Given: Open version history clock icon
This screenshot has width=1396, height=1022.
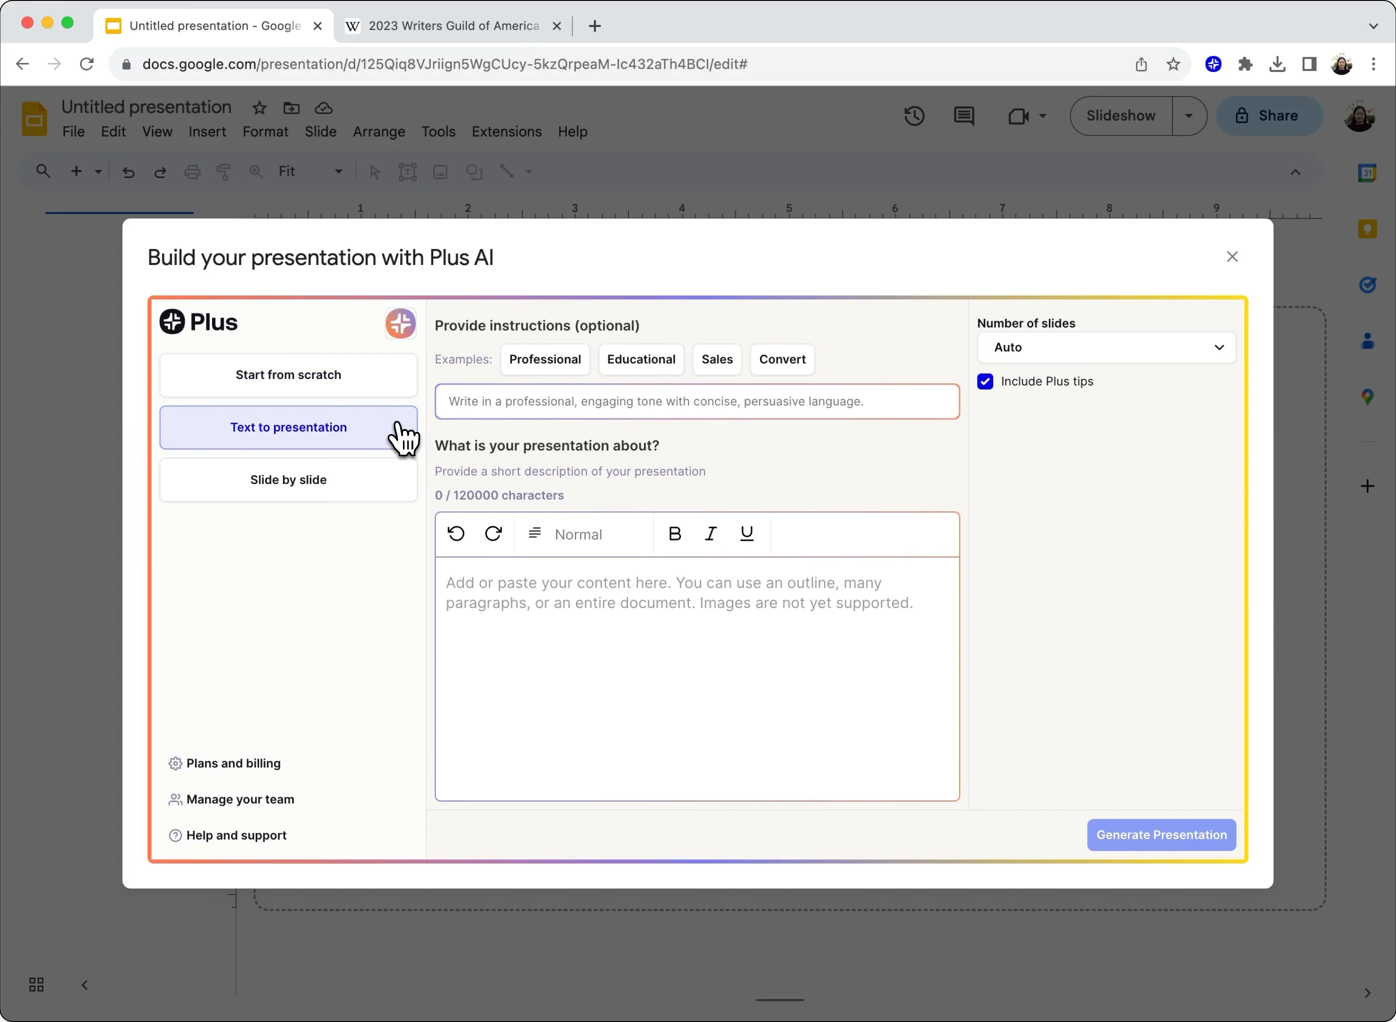Looking at the screenshot, I should tap(914, 116).
